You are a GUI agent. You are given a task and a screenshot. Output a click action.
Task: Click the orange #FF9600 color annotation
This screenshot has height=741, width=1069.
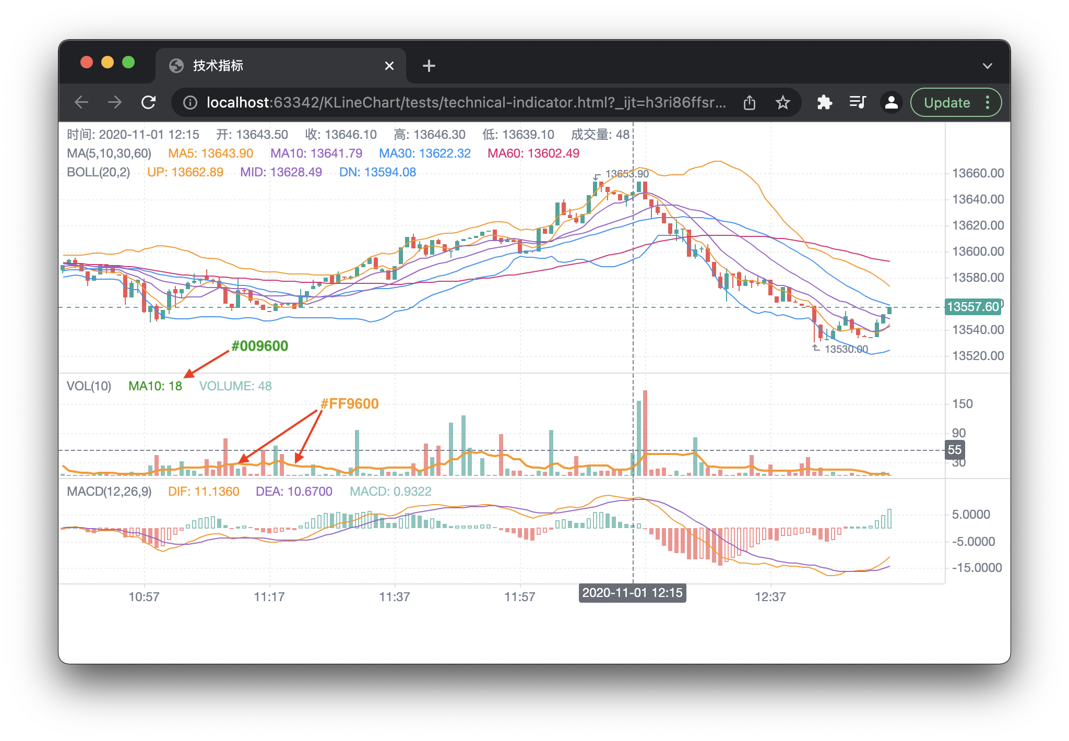[350, 403]
